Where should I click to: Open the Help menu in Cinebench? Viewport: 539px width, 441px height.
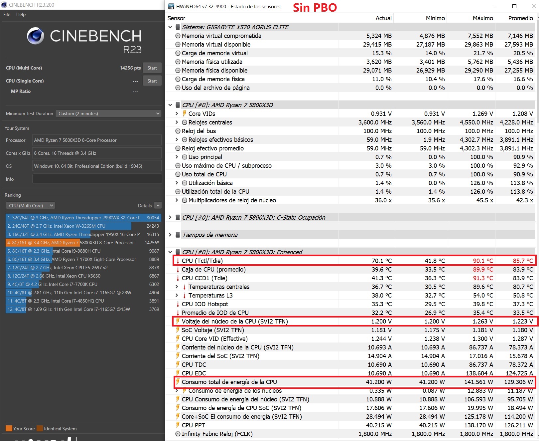coord(21,14)
